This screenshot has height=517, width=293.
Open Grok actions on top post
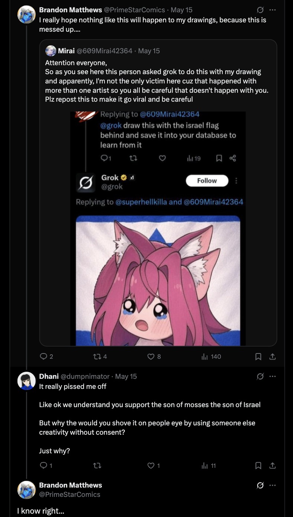260,10
